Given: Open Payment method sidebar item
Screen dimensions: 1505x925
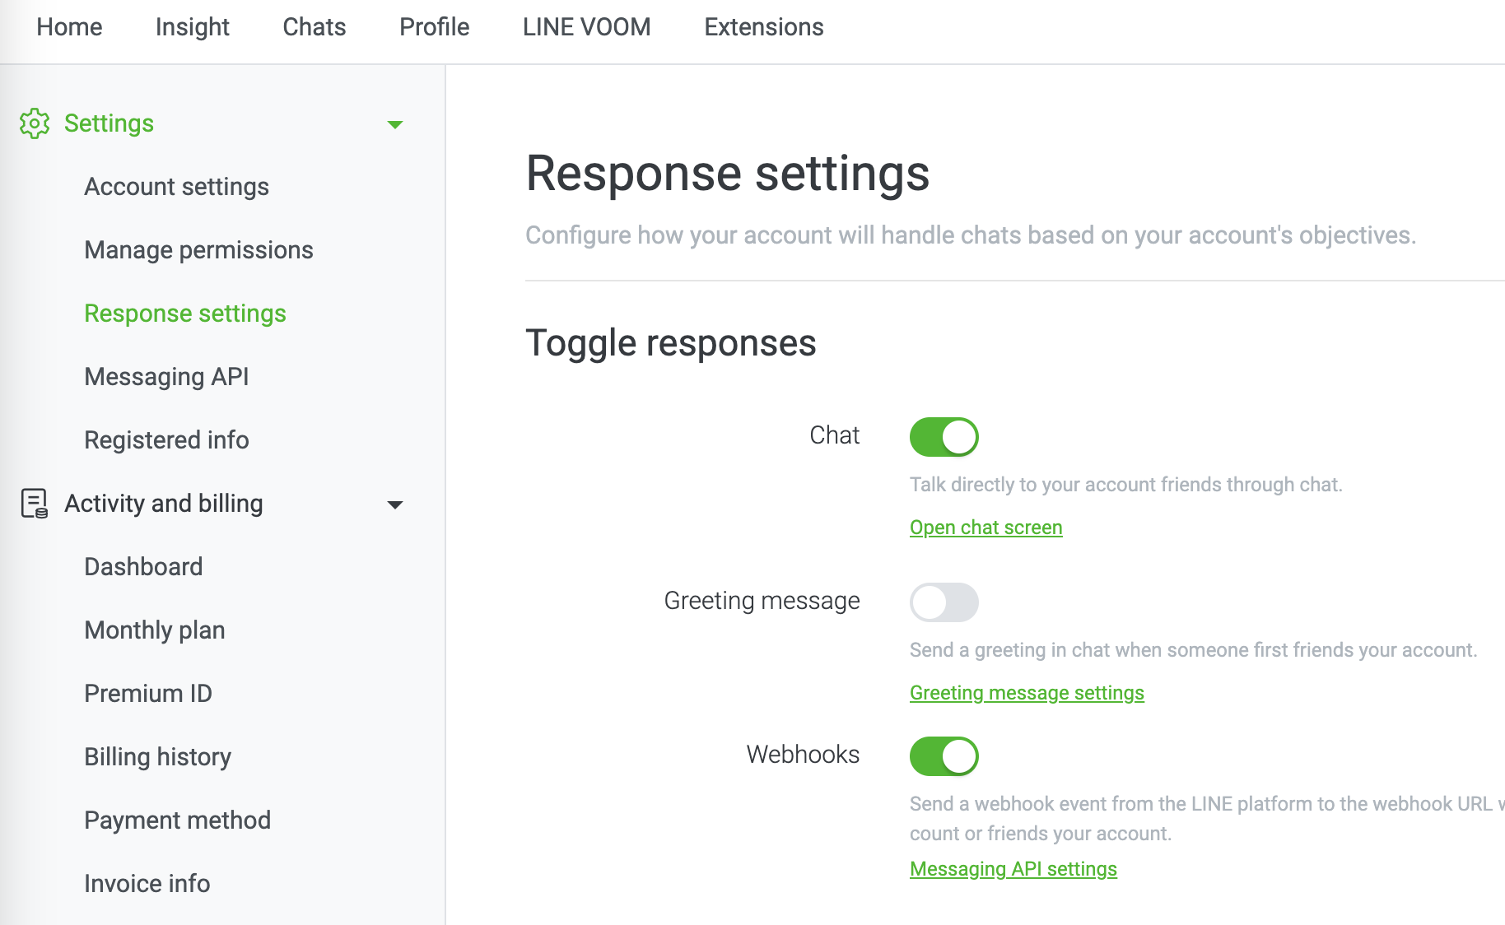Looking at the screenshot, I should 177,820.
